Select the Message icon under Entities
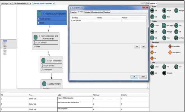Viewport: 185px width, 112px height. coord(164,32)
